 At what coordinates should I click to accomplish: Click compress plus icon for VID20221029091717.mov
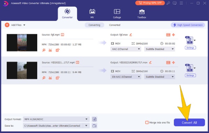[173, 62]
